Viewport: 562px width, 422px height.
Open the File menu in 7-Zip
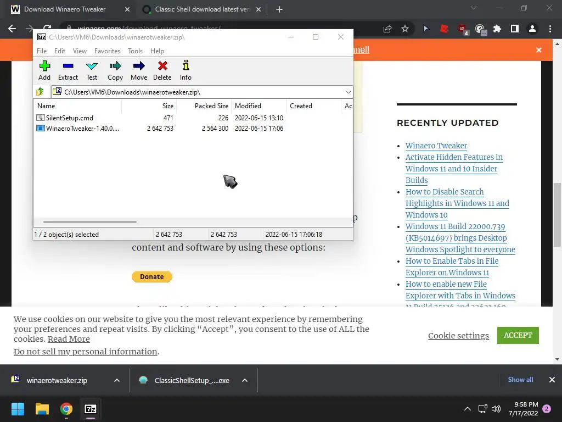coord(42,51)
